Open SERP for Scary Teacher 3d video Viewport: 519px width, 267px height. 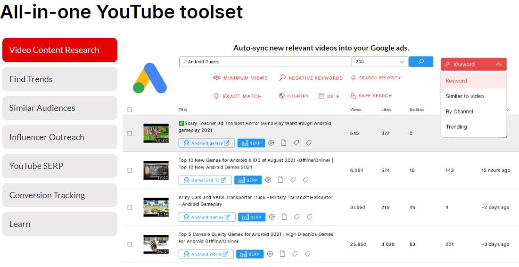coord(251,143)
